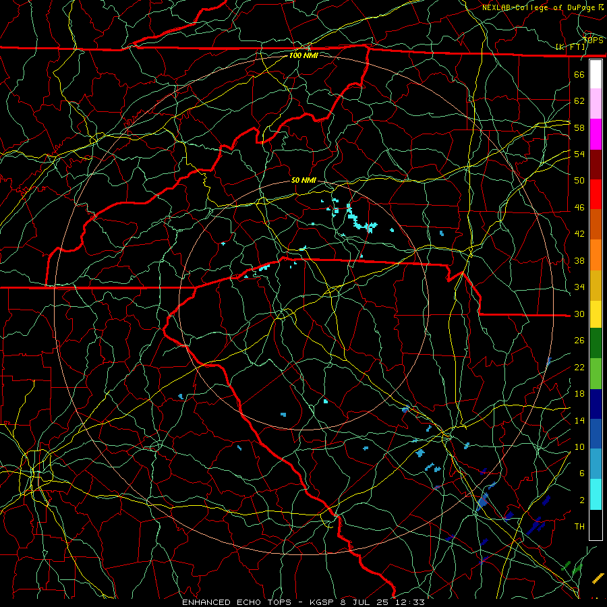607x607 pixels.
Task: Click the maroon dark red legend swatch
Action: tap(596, 165)
